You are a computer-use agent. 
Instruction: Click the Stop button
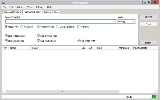(x=148, y=24)
